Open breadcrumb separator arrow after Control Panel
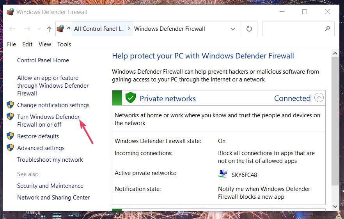The height and width of the screenshot is (219, 344). pyautogui.click(x=129, y=28)
